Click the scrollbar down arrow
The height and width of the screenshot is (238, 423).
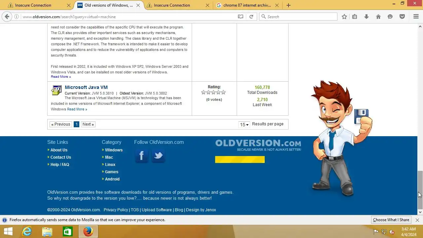(420, 212)
